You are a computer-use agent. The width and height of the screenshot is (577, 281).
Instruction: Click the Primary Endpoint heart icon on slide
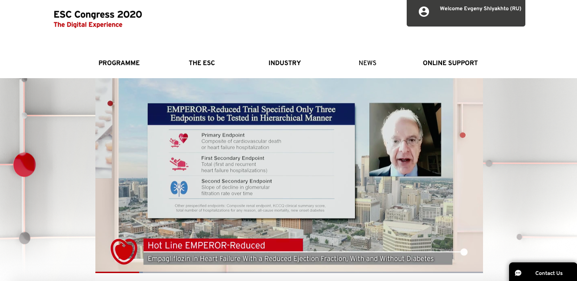pos(179,140)
